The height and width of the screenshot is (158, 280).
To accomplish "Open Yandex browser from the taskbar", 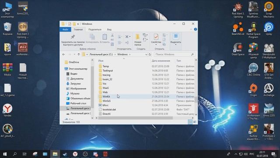I will click(x=75, y=154).
